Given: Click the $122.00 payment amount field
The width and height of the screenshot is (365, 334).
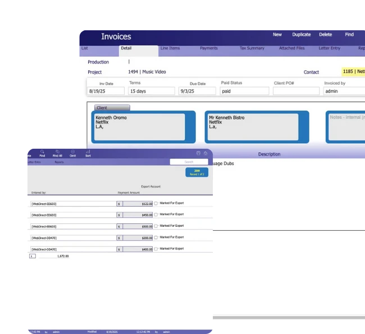Looking at the screenshot, I should coord(138,204).
